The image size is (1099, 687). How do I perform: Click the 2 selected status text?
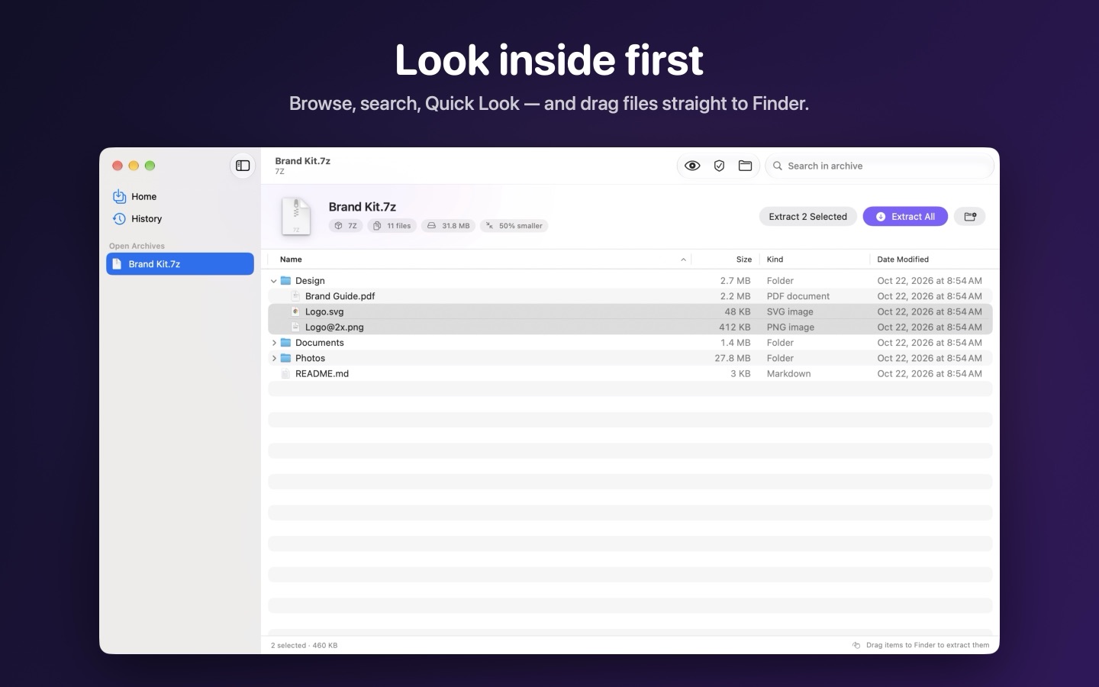[305, 645]
